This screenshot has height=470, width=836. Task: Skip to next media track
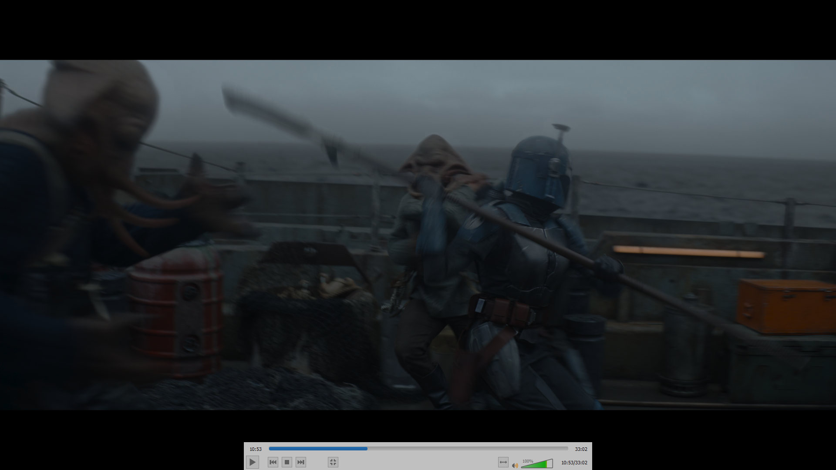pyautogui.click(x=301, y=462)
